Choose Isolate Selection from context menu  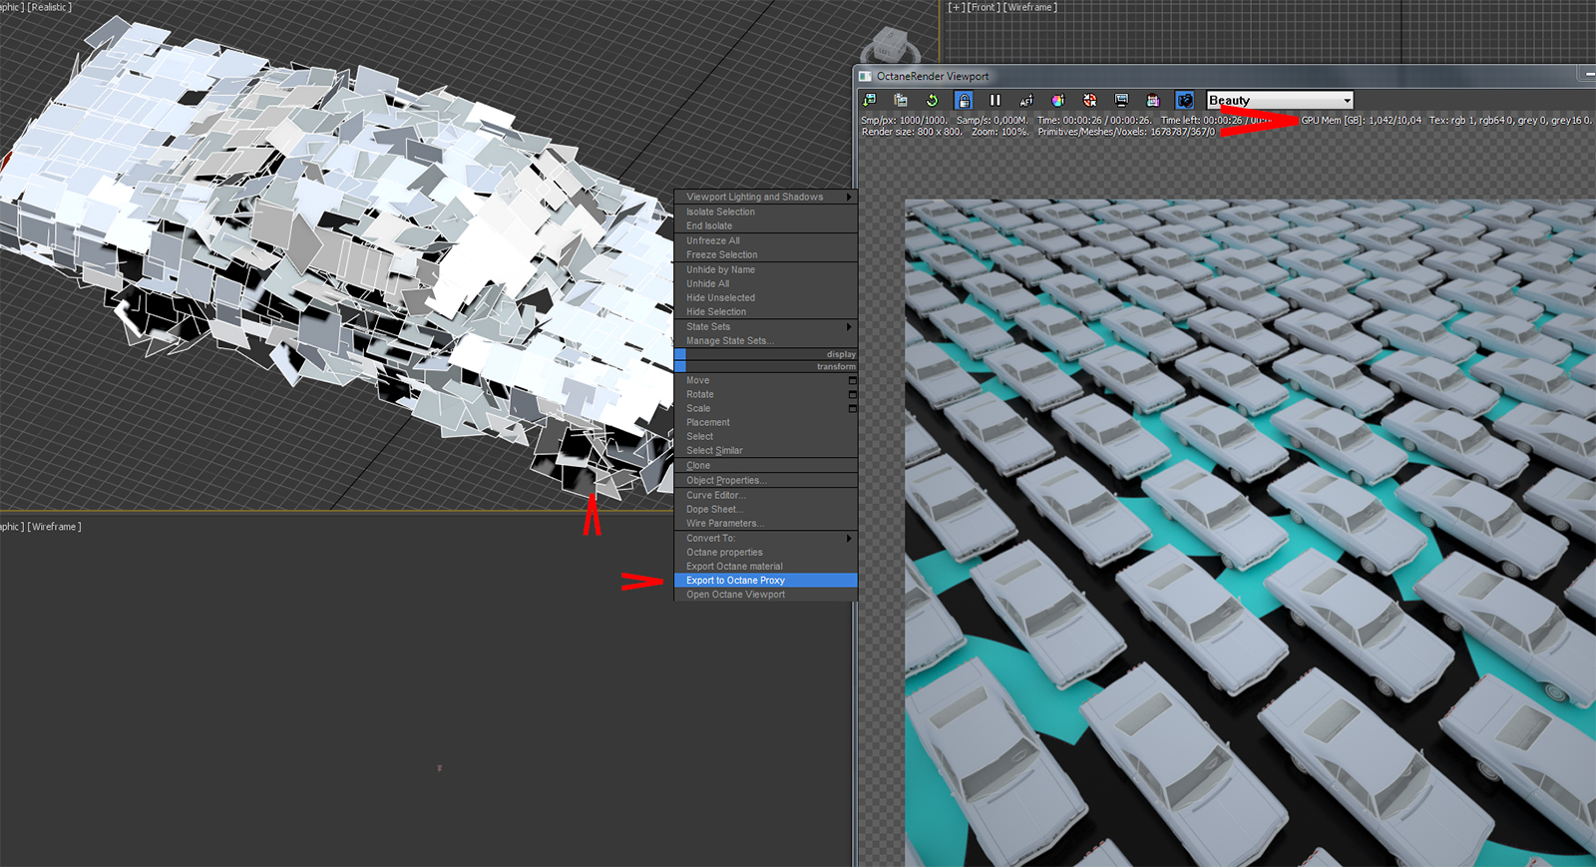(766, 212)
